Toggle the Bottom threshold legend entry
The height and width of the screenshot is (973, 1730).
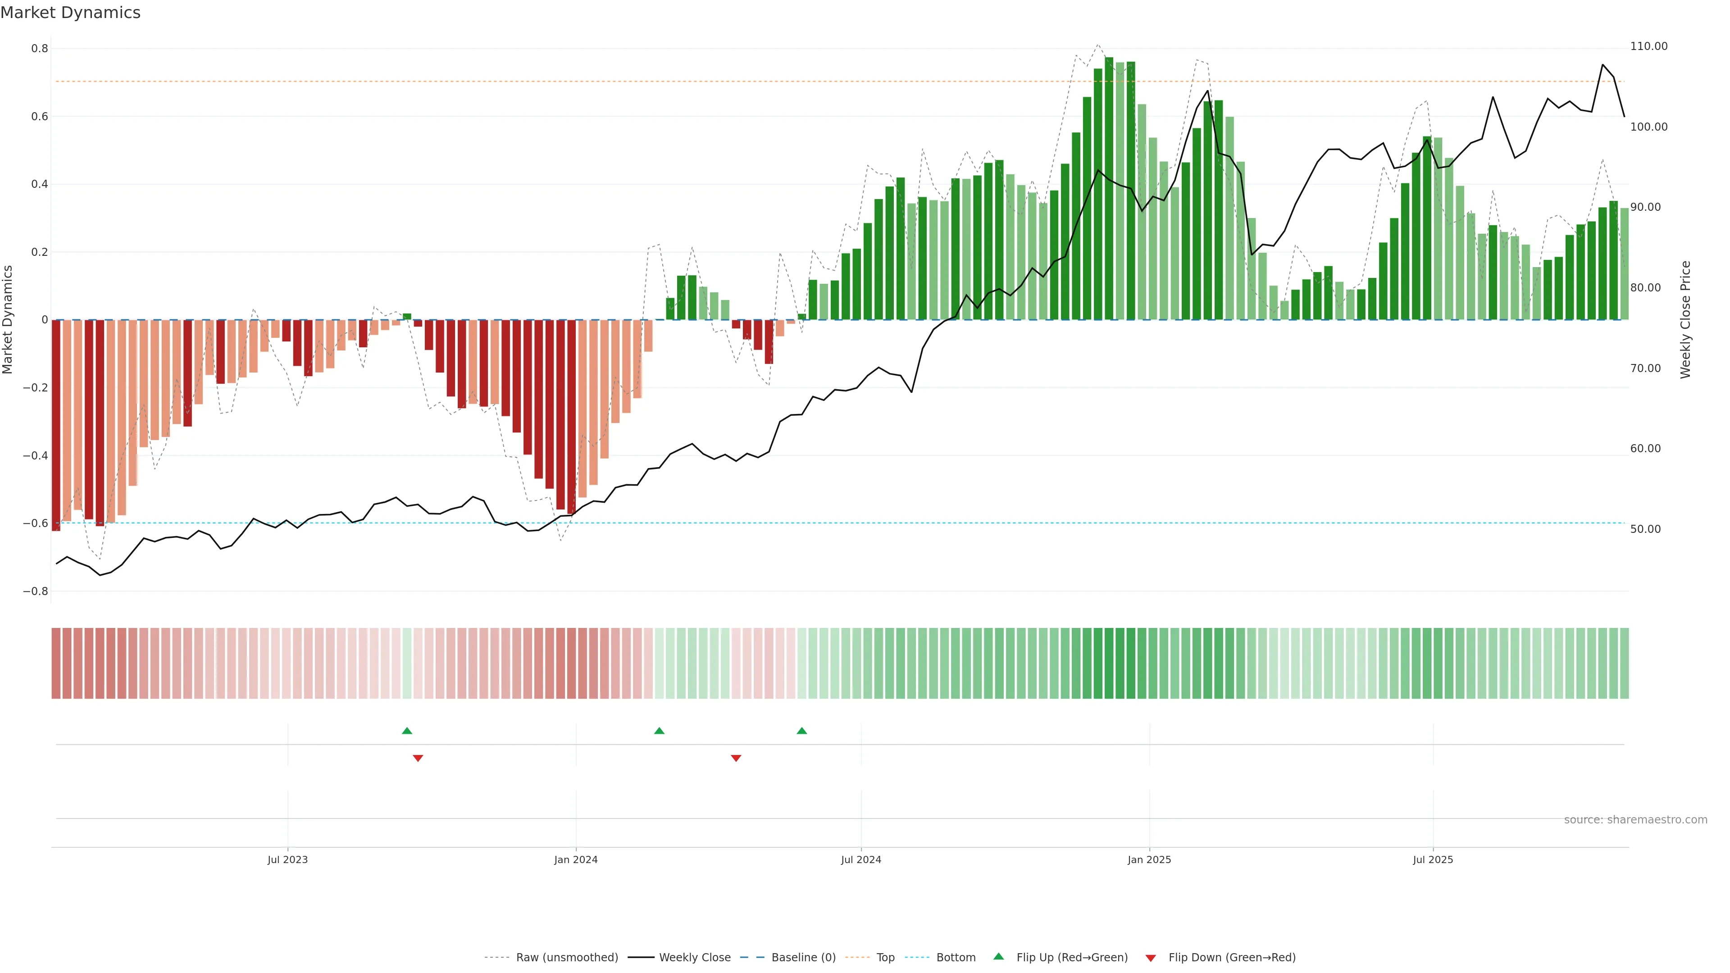click(956, 958)
